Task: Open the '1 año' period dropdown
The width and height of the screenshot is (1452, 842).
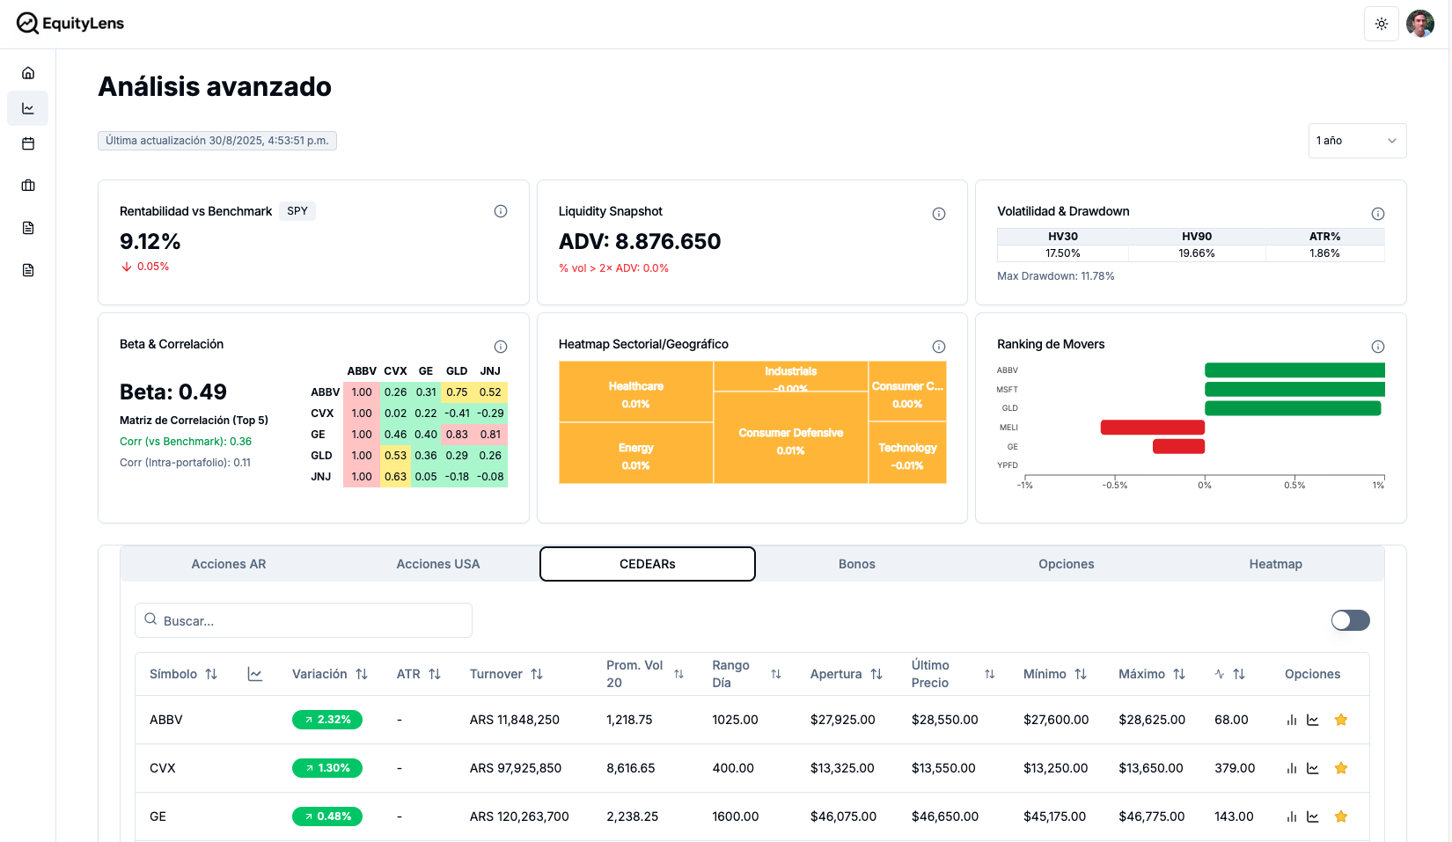Action: click(1357, 141)
